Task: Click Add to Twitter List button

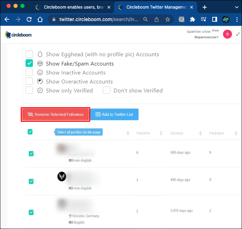Action: click(114, 114)
